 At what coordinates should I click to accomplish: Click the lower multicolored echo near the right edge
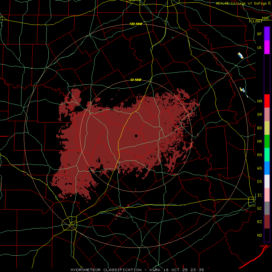pos(242,90)
